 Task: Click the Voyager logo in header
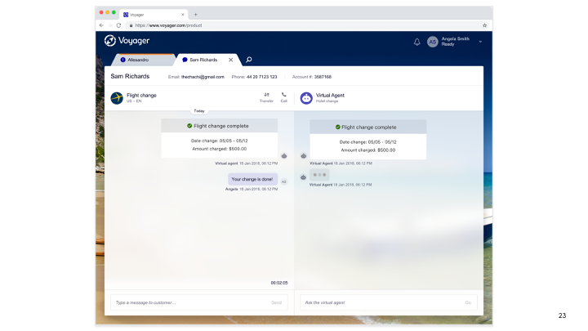[x=127, y=41]
